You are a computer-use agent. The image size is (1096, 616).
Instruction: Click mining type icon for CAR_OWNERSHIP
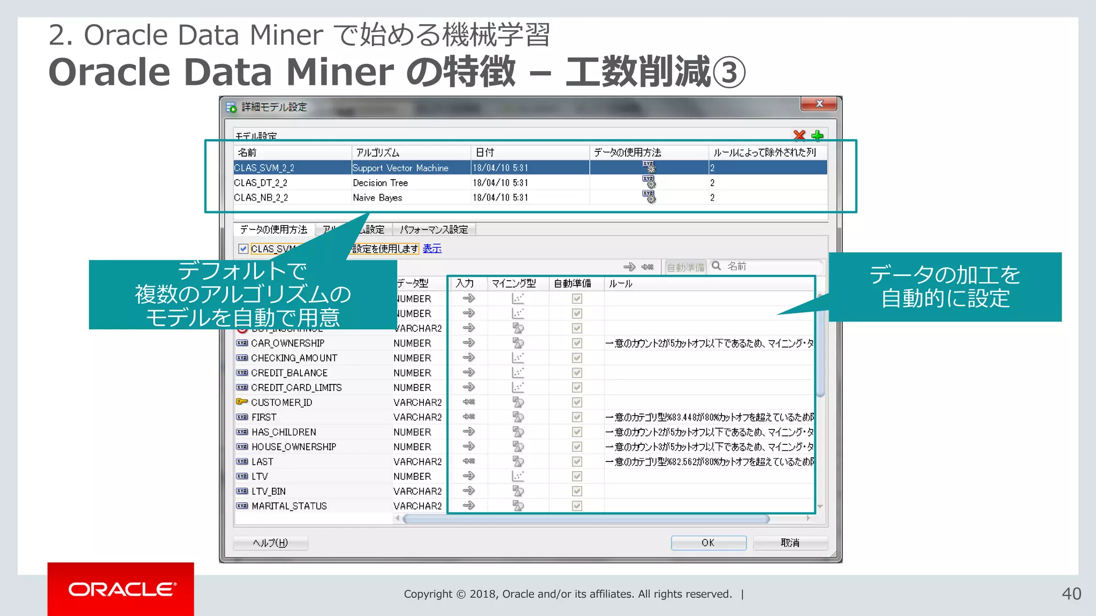[518, 343]
